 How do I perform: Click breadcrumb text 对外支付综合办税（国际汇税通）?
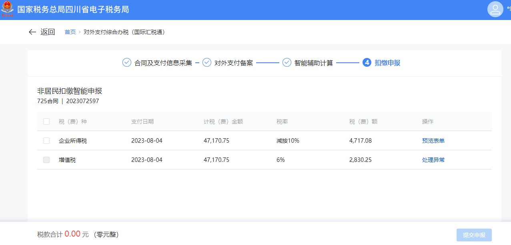(124, 32)
